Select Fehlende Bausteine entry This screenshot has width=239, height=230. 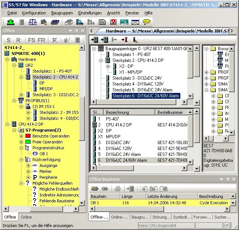(57, 201)
